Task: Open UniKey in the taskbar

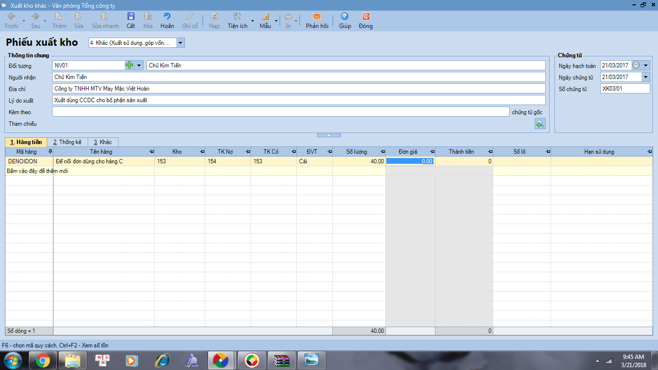Action: coord(103,360)
